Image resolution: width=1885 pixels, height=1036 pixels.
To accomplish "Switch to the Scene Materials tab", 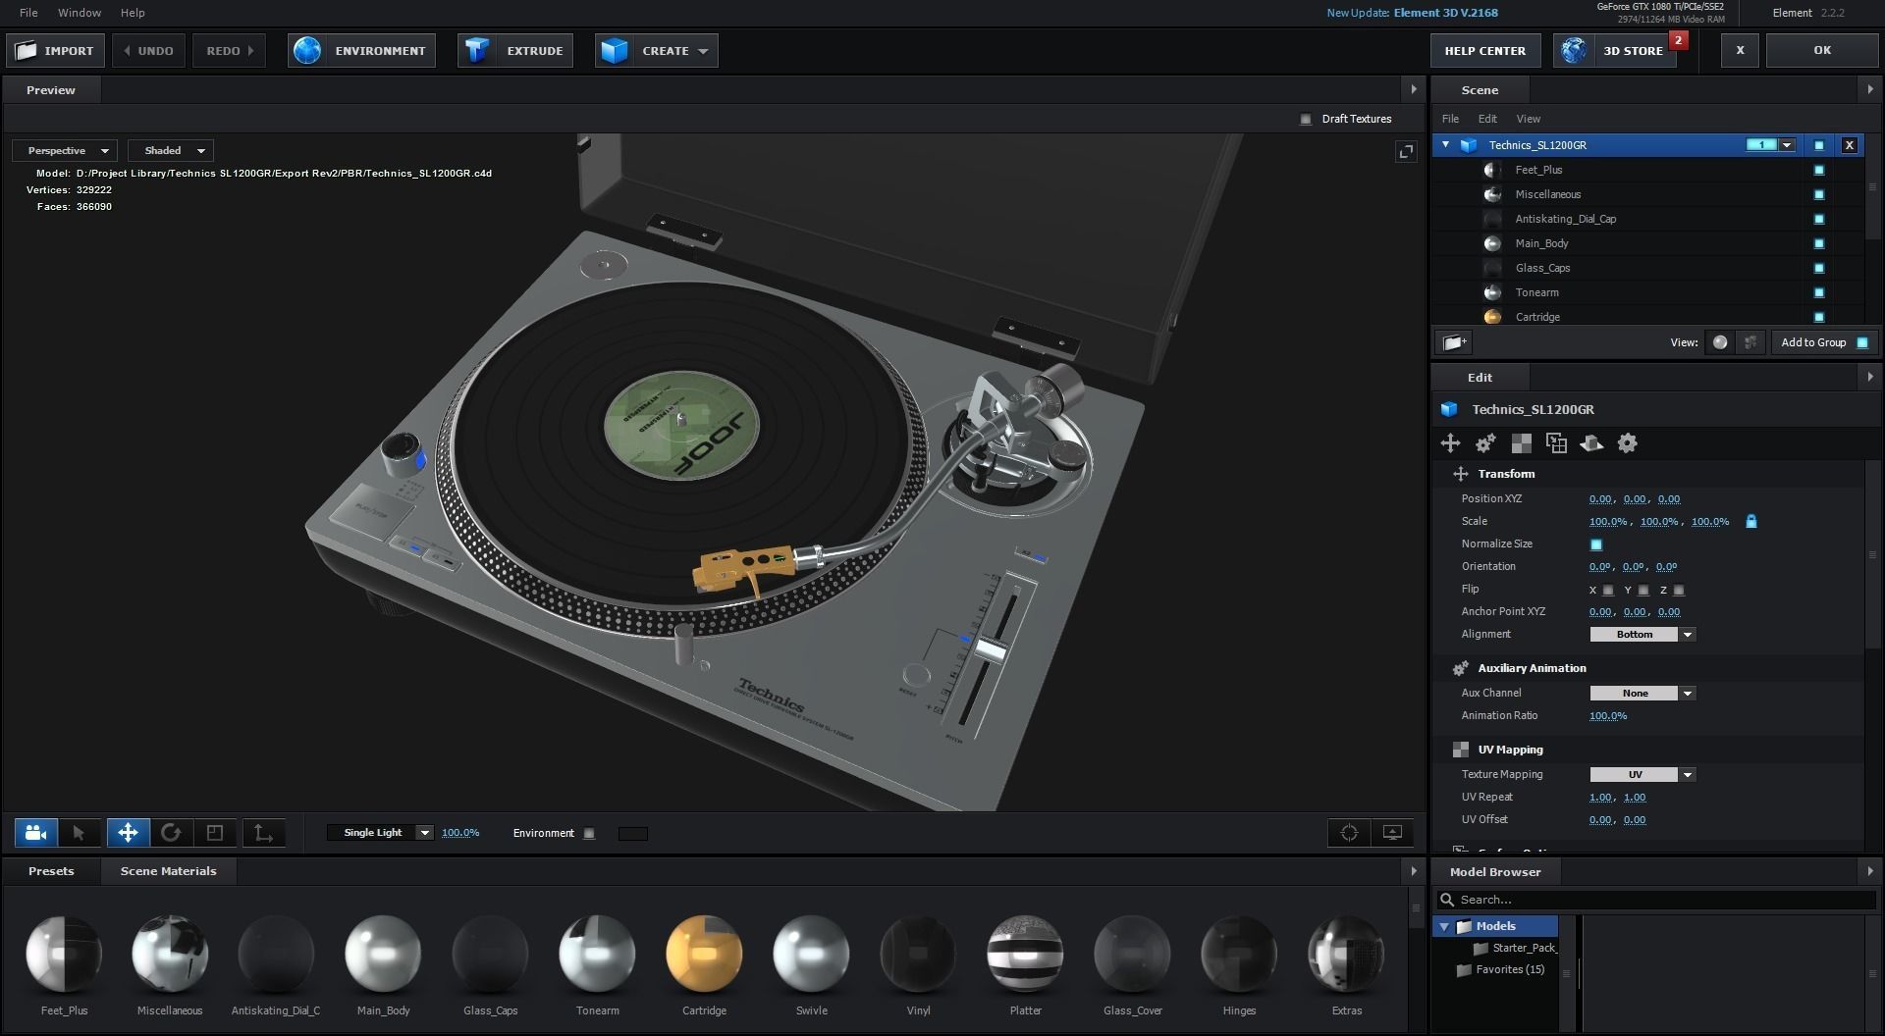I will click(x=169, y=871).
